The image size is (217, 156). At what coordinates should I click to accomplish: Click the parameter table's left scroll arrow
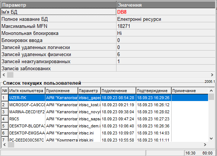click(x=4, y=75)
